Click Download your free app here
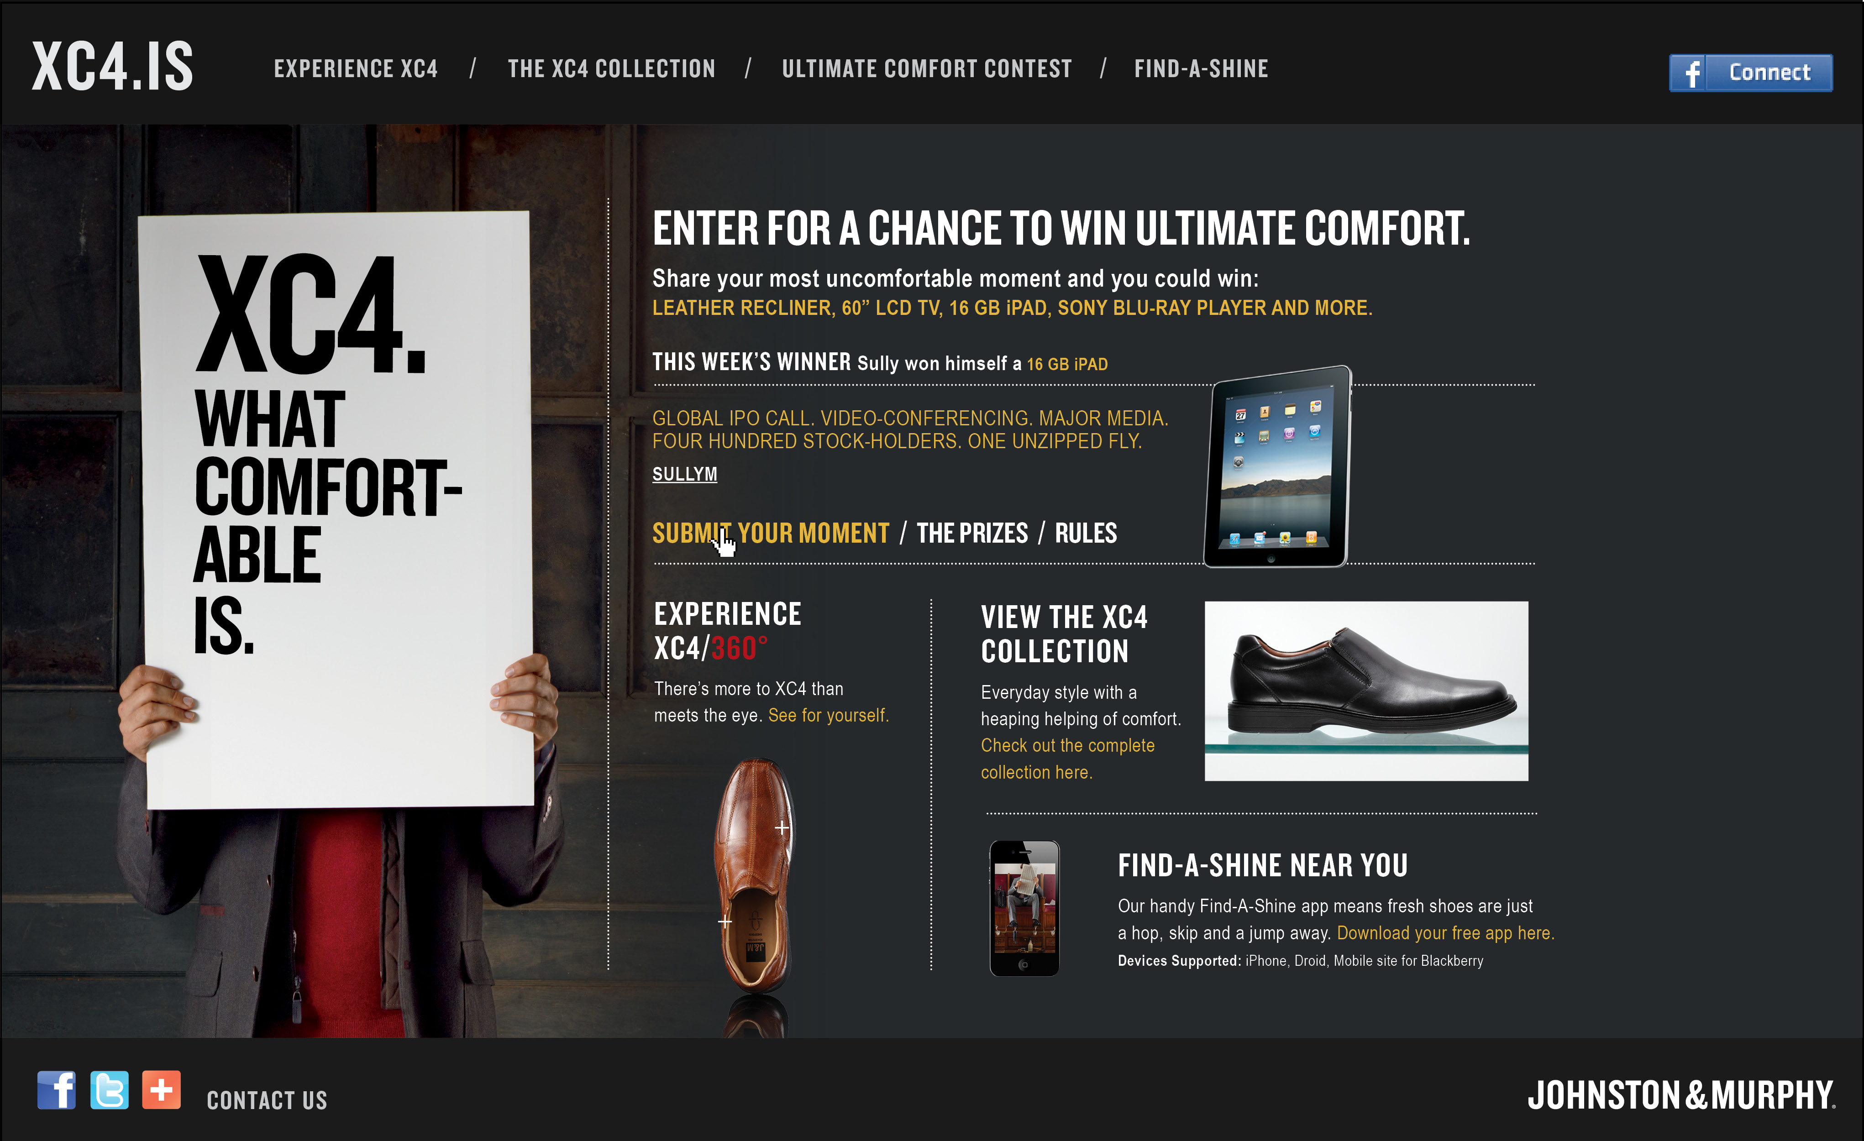This screenshot has height=1141, width=1864. [1446, 933]
